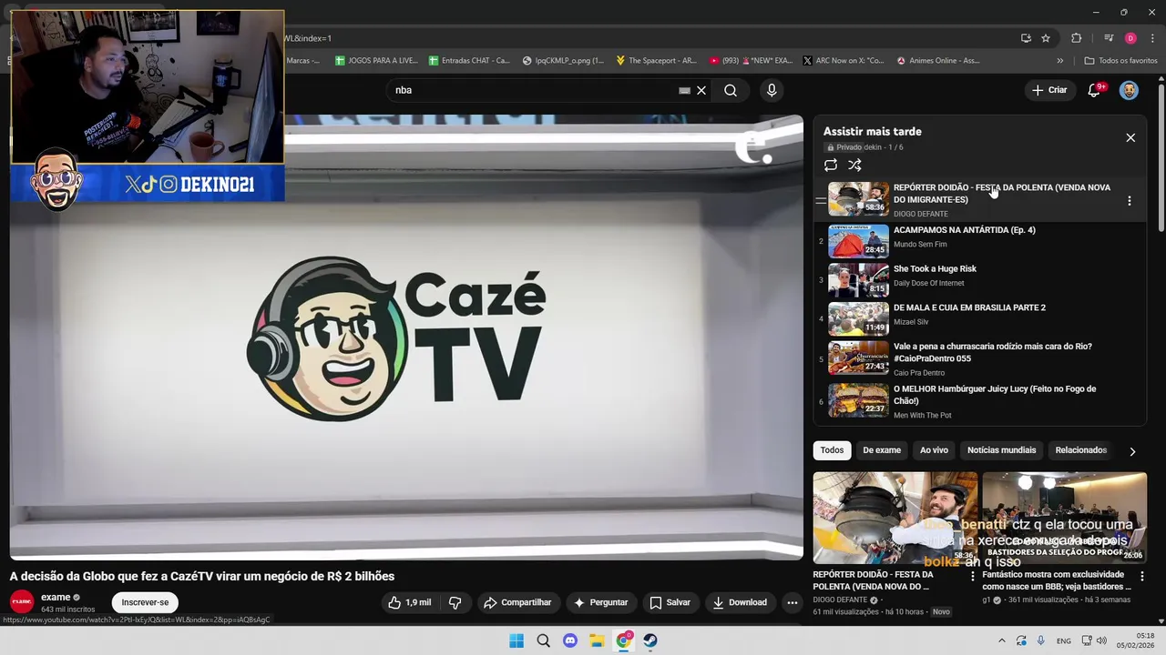Click the Perguntar ask button

tap(600, 602)
